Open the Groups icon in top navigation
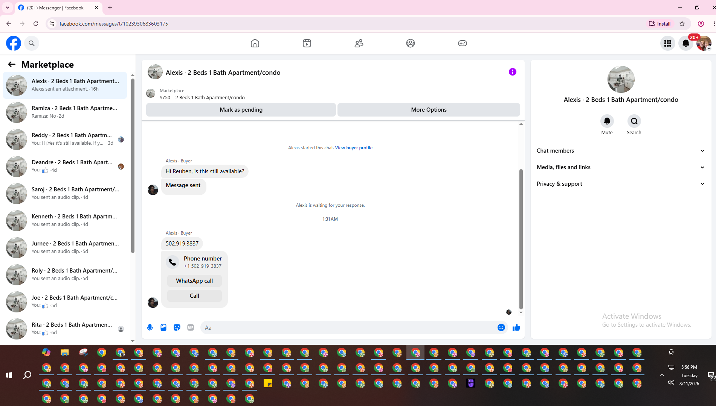716x406 pixels. pyautogui.click(x=411, y=43)
